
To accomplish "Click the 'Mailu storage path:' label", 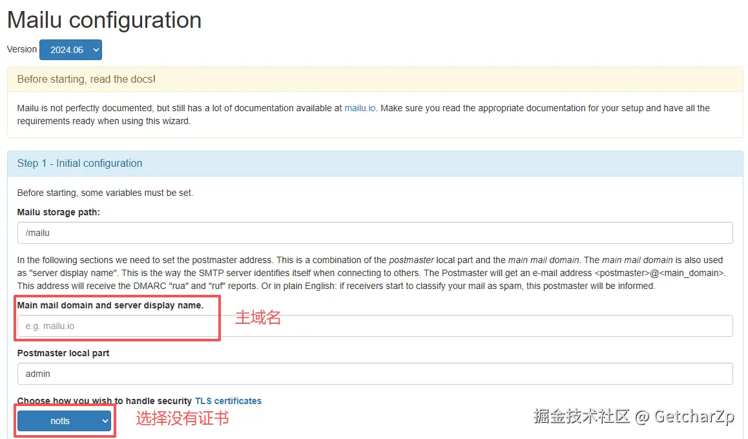I will 59,212.
